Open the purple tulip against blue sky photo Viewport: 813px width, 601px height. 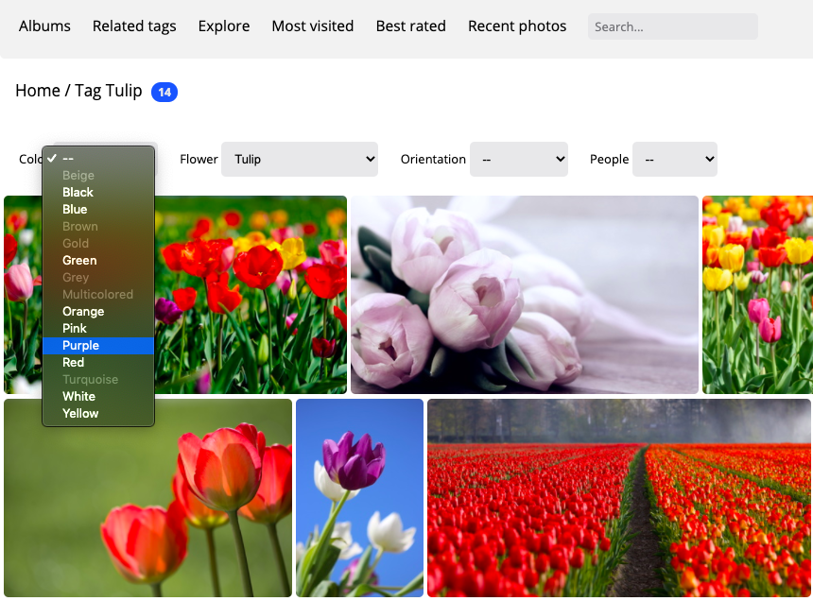[360, 498]
